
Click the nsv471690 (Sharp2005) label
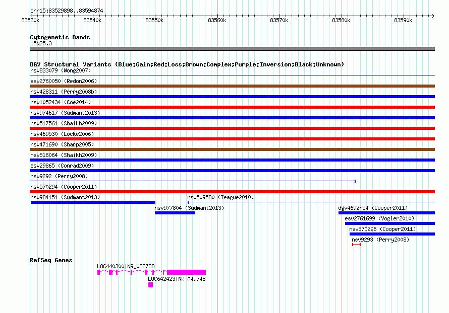[x=62, y=144]
